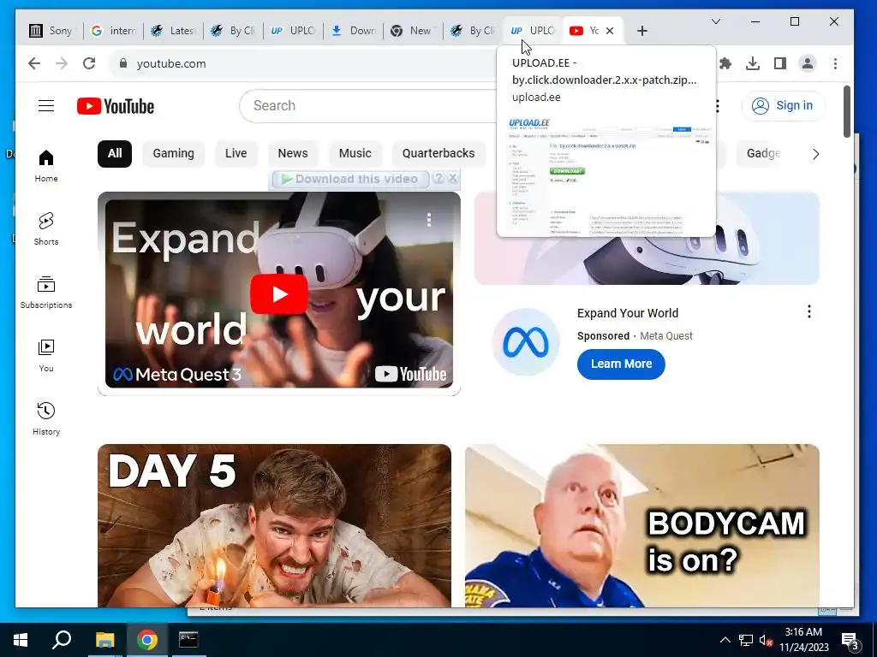Go forward in browser history

[x=62, y=63]
